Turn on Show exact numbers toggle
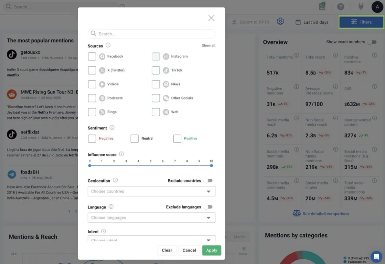The height and width of the screenshot is (264, 385). (373, 42)
